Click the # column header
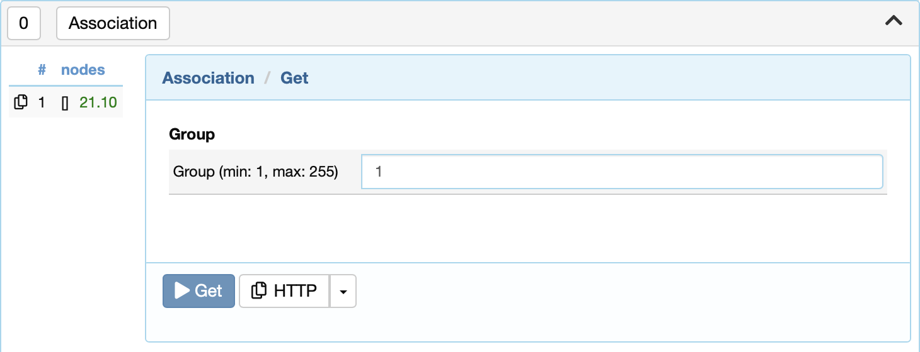This screenshot has width=920, height=352. 42,70
